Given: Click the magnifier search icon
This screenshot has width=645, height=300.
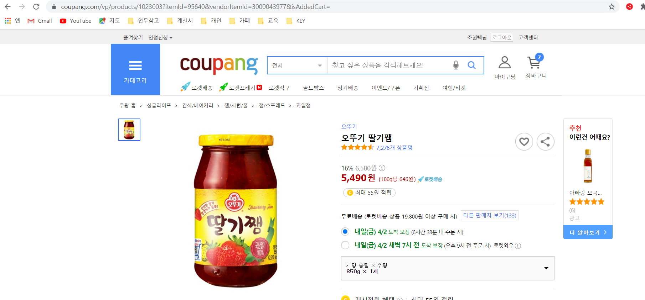Looking at the screenshot, I should pos(471,65).
